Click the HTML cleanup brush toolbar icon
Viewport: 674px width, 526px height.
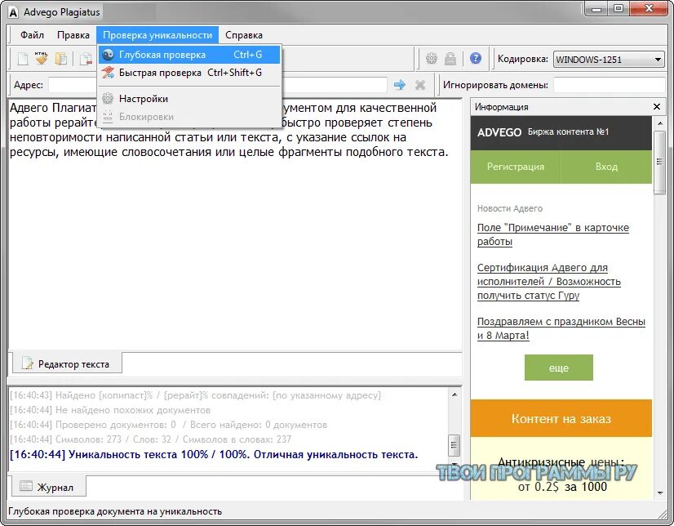coord(42,59)
